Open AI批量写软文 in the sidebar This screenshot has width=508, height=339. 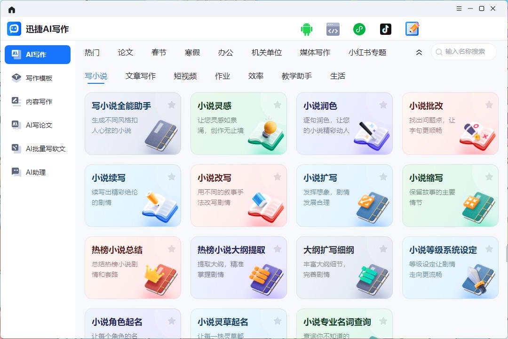pyautogui.click(x=38, y=149)
